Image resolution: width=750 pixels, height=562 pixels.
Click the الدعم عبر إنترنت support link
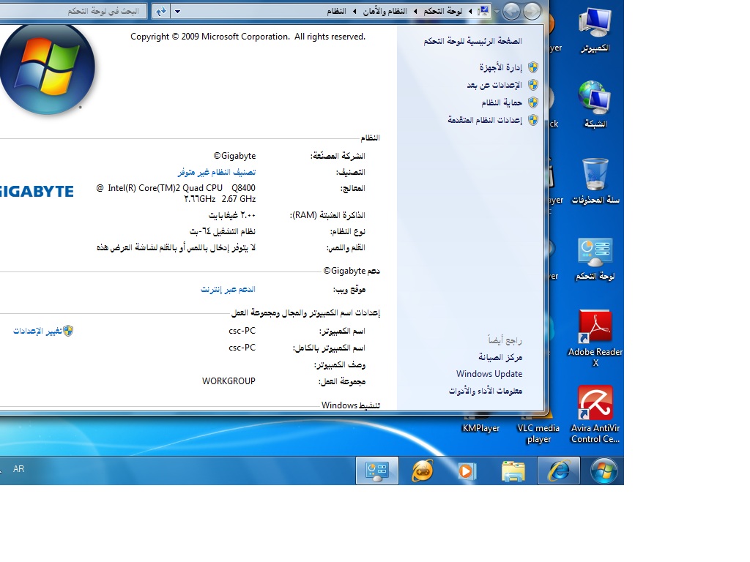[x=229, y=289]
